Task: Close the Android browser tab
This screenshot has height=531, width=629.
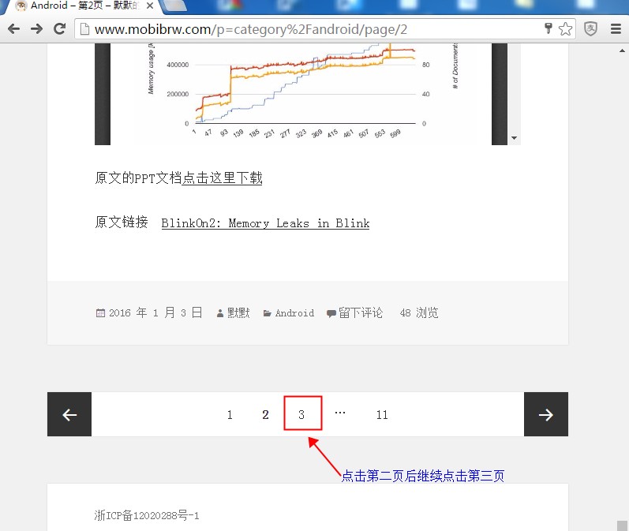Action: [x=150, y=6]
